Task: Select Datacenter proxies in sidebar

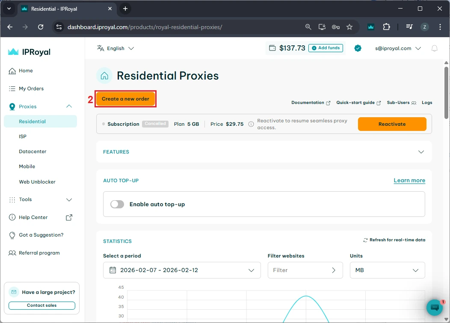Action: 33,151
